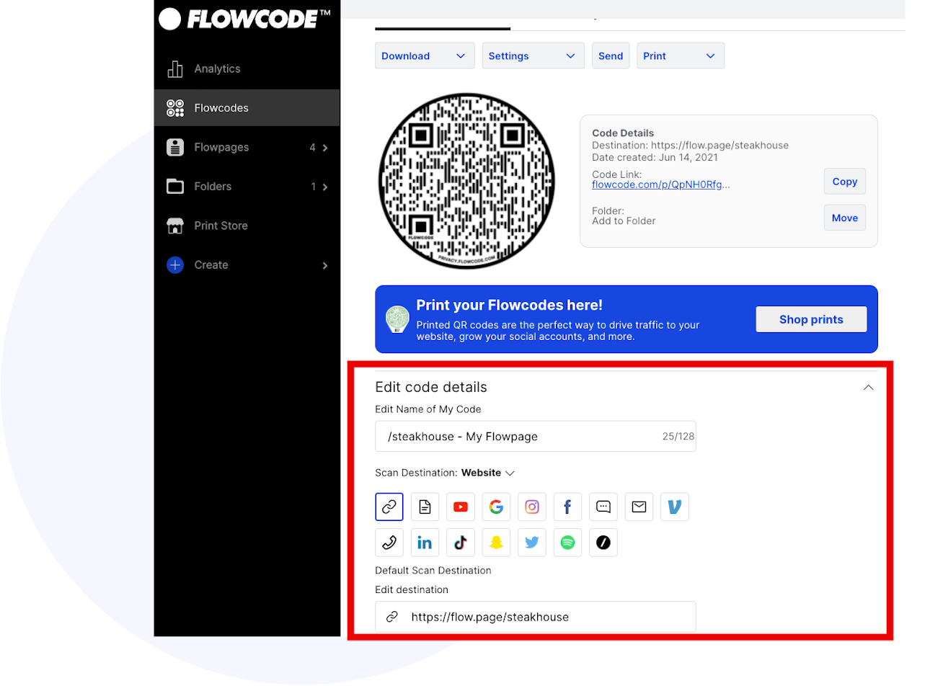Viewport: 943px width, 686px height.
Task: Select the email envelope destination icon
Action: [x=639, y=507]
